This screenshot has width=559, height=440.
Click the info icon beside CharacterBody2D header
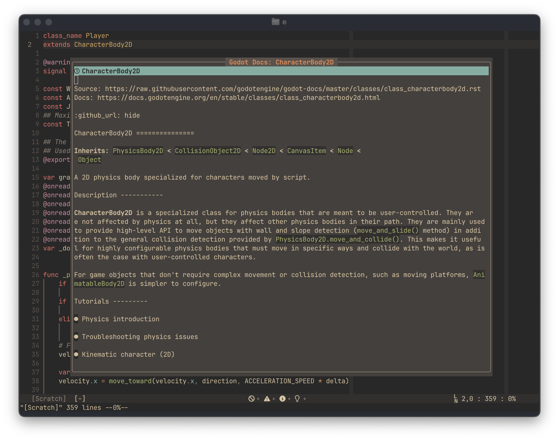pos(77,71)
